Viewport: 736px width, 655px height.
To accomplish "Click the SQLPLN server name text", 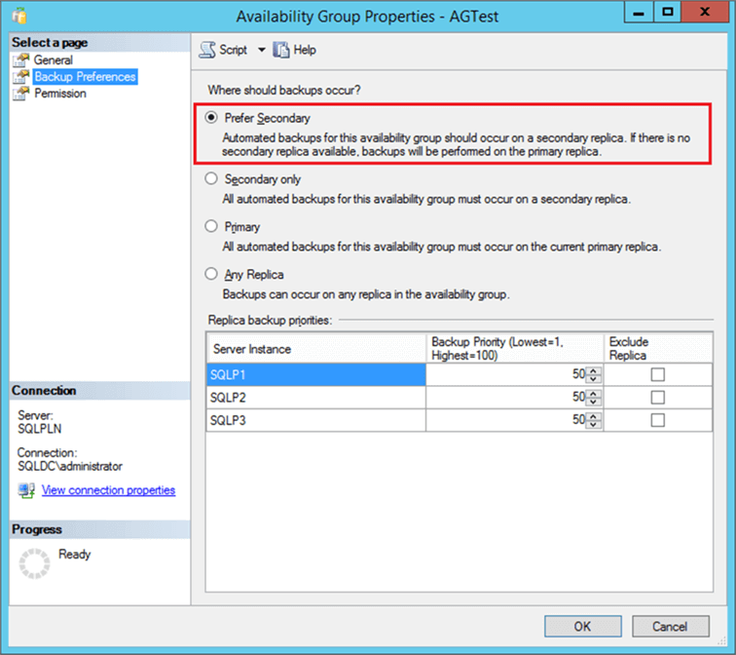I will pyautogui.click(x=40, y=429).
